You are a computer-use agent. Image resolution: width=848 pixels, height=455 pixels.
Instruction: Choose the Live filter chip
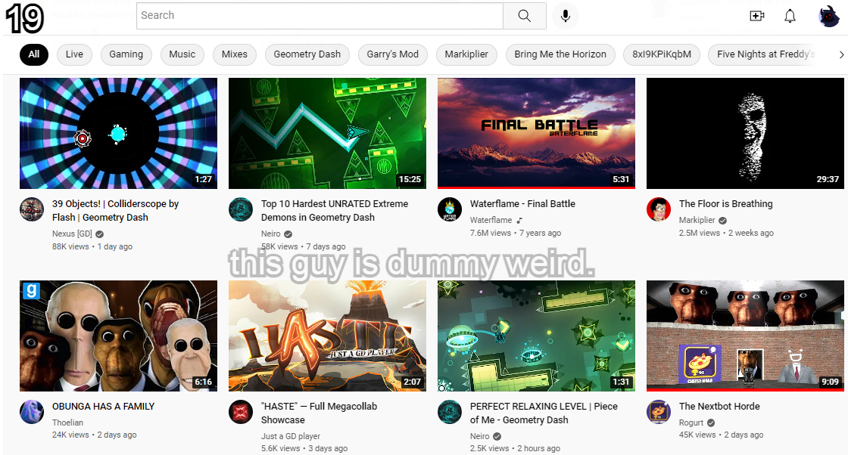click(74, 54)
